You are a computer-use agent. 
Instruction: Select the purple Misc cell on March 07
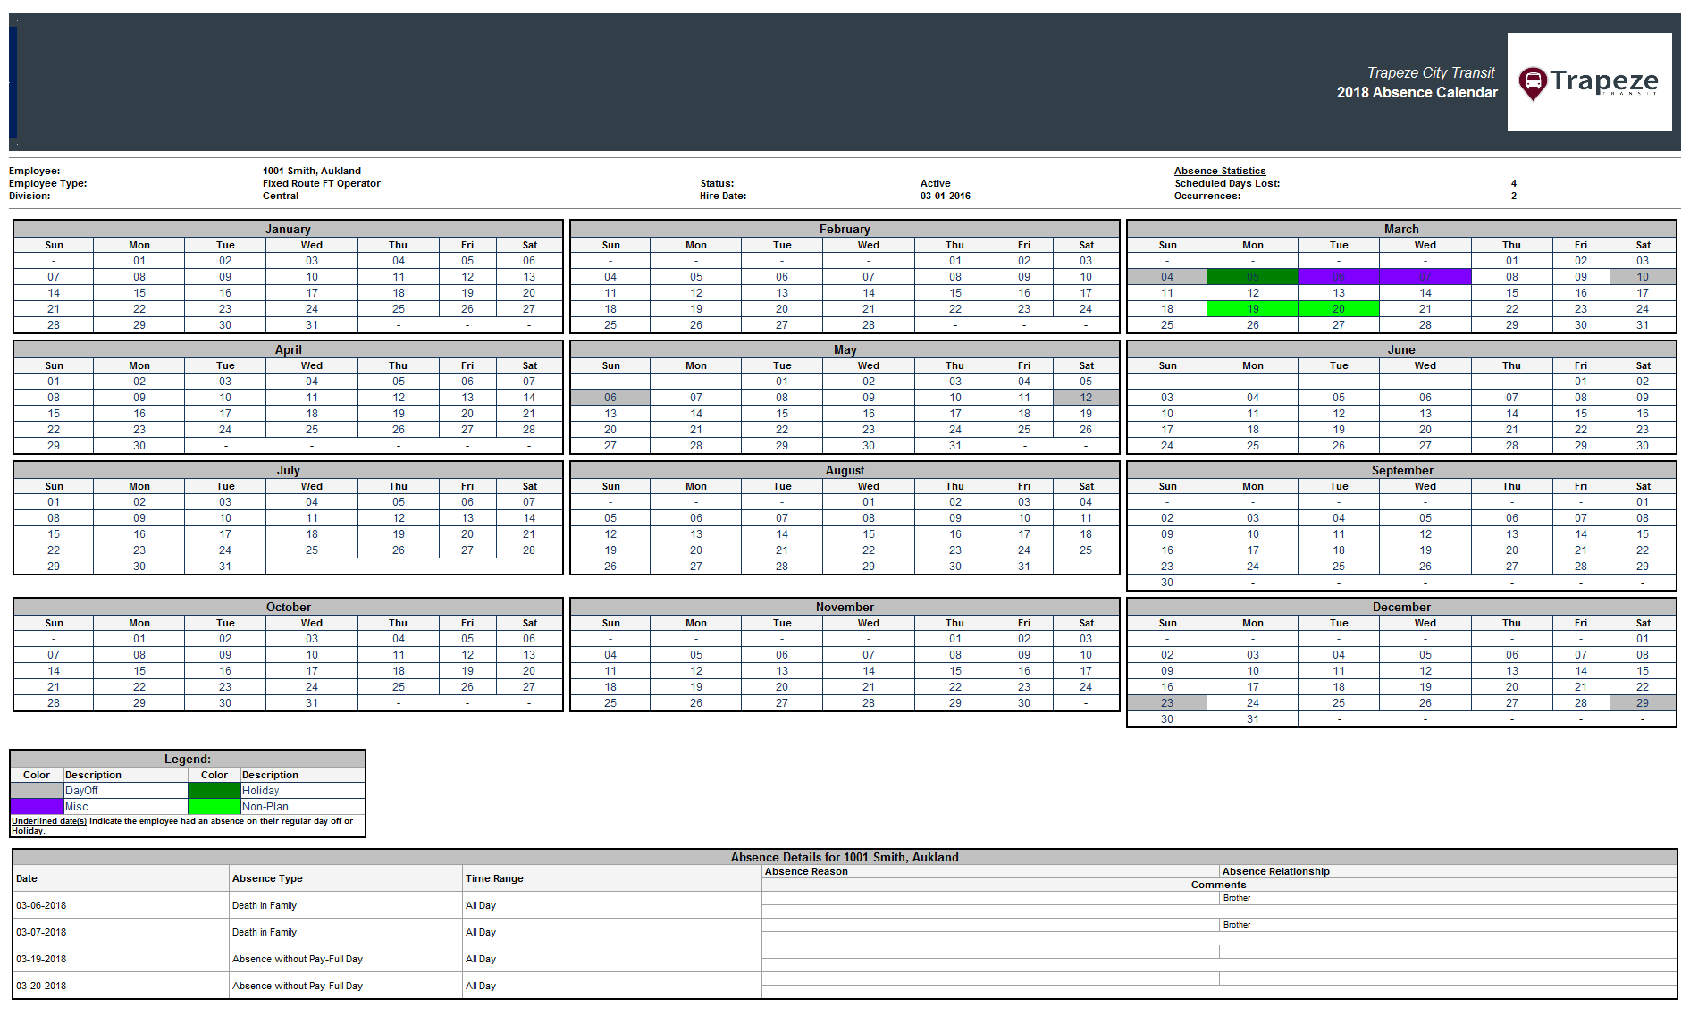[1425, 276]
